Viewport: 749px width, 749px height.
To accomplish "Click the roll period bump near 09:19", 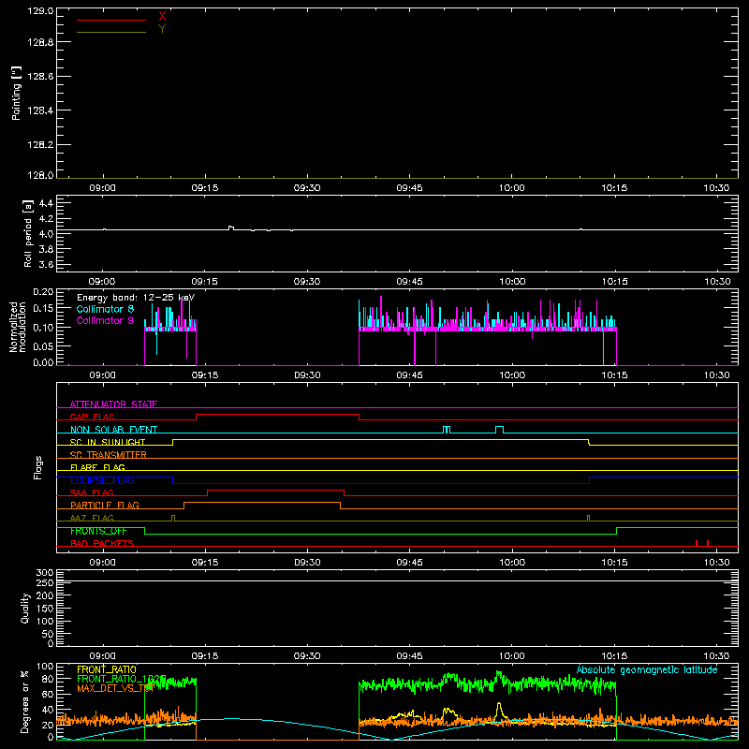I will pos(230,228).
